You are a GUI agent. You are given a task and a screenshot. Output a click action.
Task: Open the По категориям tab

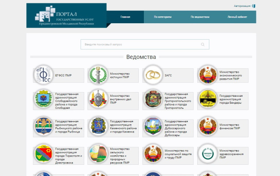click(x=162, y=17)
